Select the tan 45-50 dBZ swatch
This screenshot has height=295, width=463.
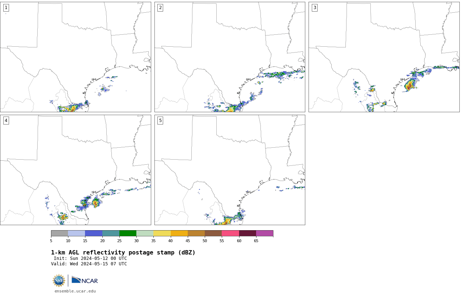coord(196,233)
